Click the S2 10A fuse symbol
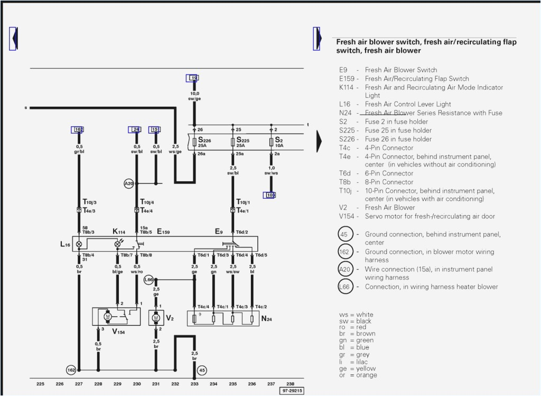 271,142
